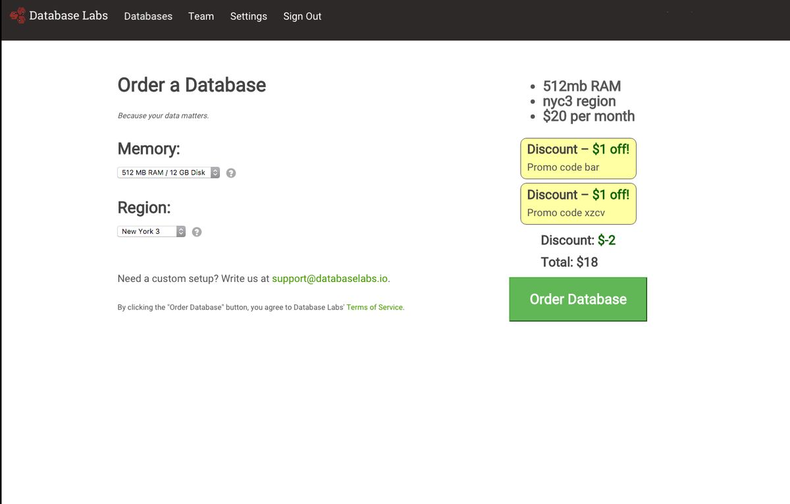Image resolution: width=790 pixels, height=504 pixels.
Task: Click the question mark beside the memory selector
Action: 230,172
